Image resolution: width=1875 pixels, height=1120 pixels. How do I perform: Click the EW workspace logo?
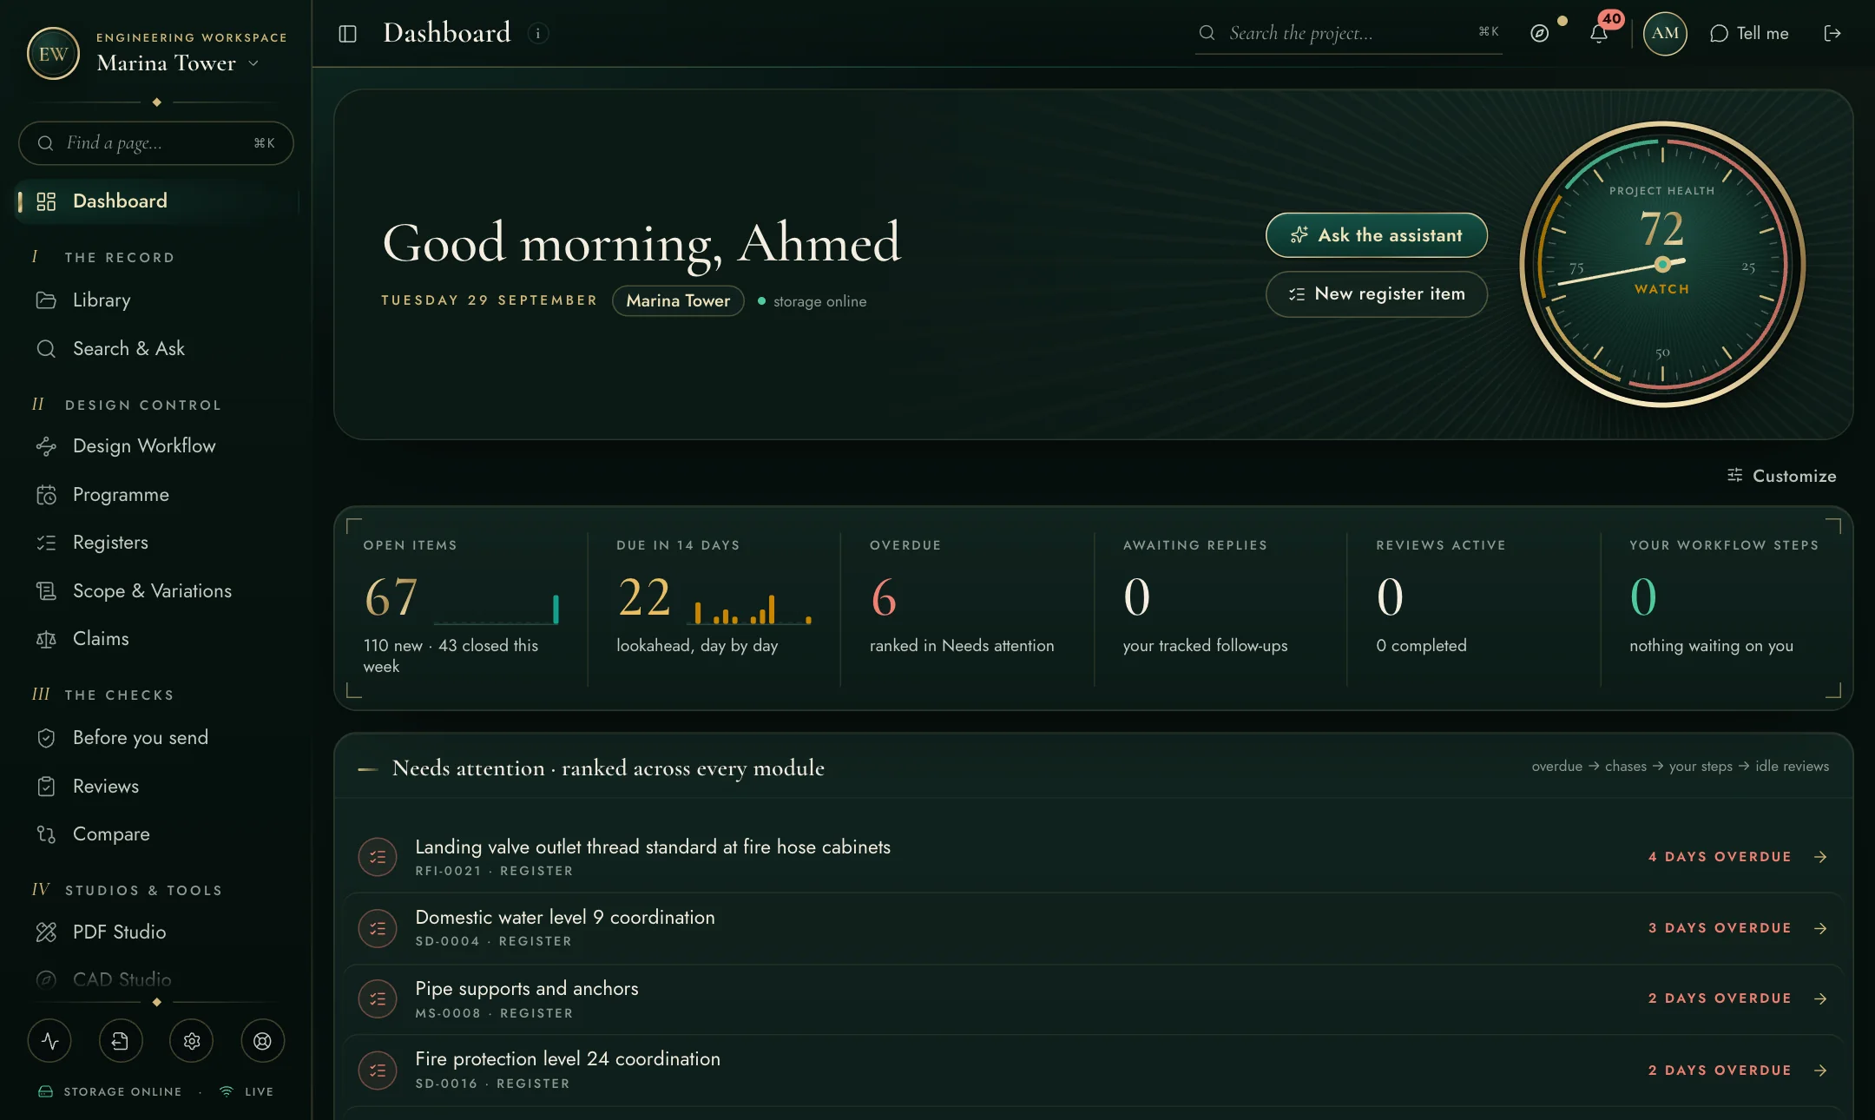53,54
